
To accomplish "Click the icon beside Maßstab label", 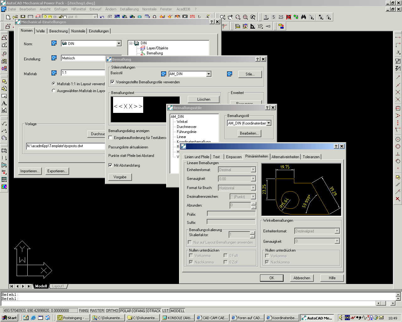I will 54,73.
